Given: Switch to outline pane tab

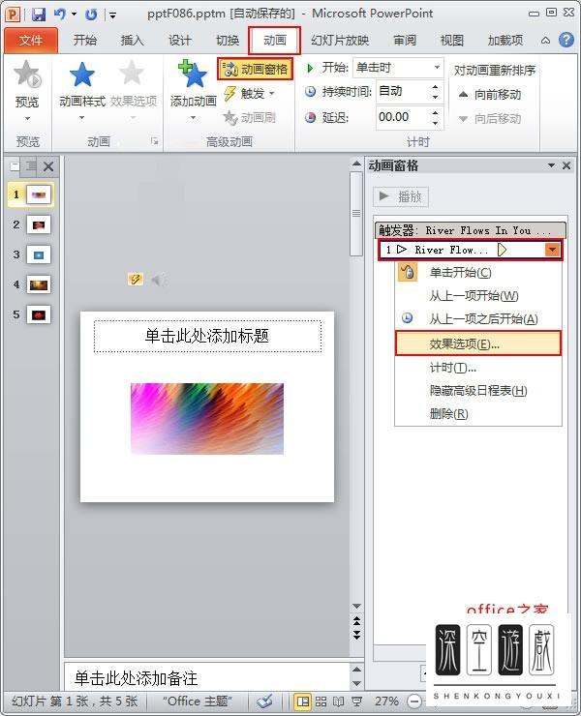Looking at the screenshot, I should click(x=31, y=165).
